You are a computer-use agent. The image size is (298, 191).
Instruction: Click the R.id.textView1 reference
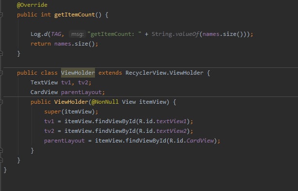163,121
